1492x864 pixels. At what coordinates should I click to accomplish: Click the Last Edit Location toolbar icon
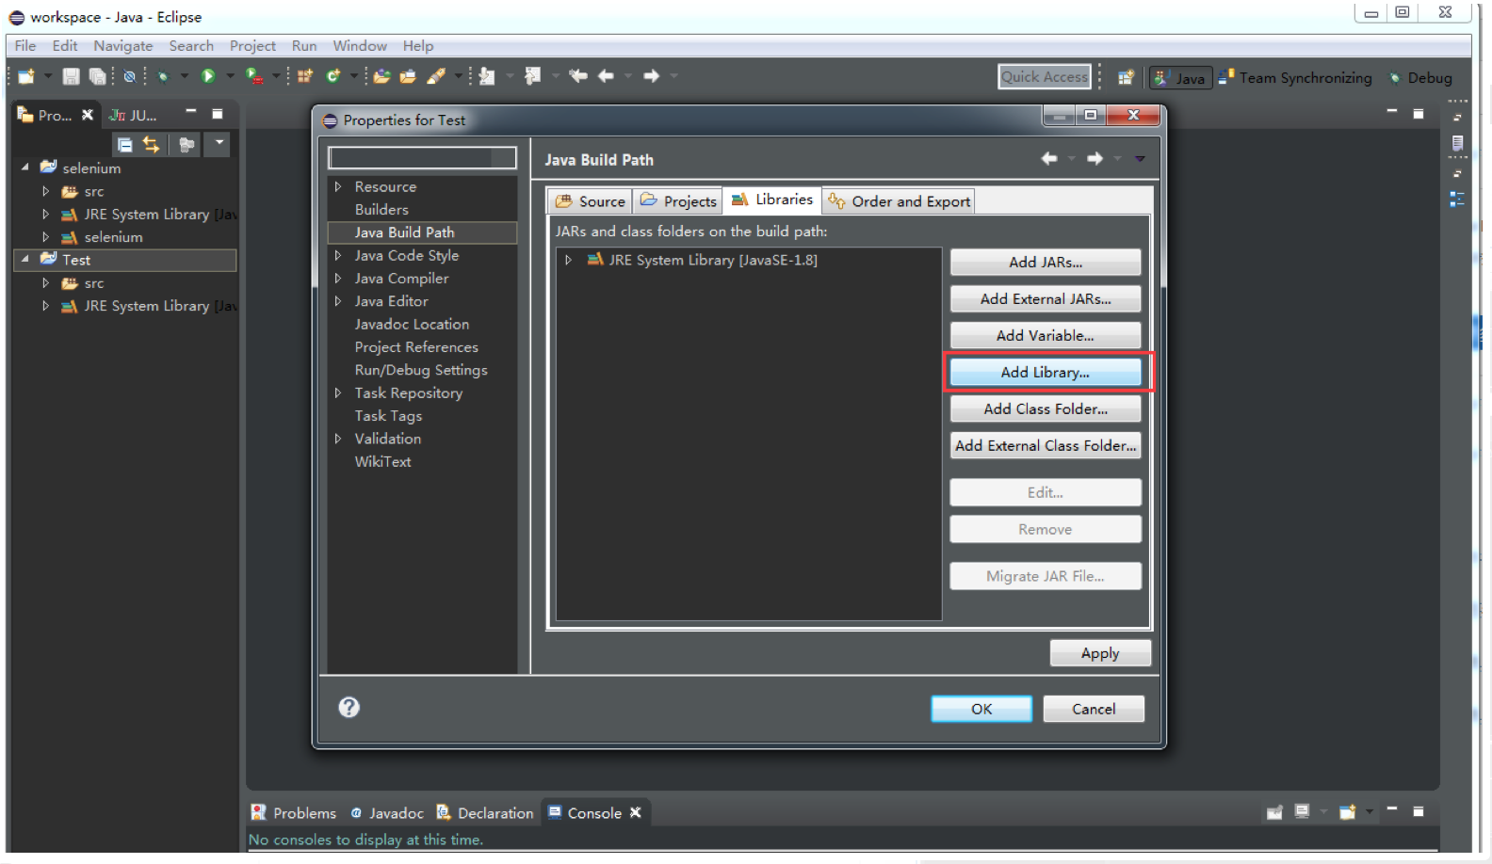pyautogui.click(x=578, y=76)
